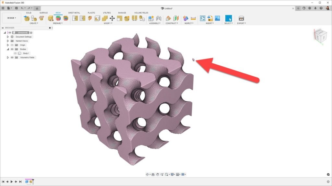Open the Help question mark menu
The image size is (332, 186).
click(321, 8)
